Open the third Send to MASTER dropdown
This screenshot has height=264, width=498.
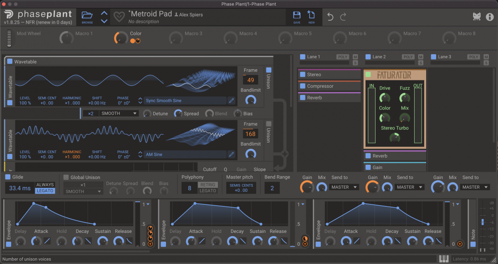coord(475,187)
